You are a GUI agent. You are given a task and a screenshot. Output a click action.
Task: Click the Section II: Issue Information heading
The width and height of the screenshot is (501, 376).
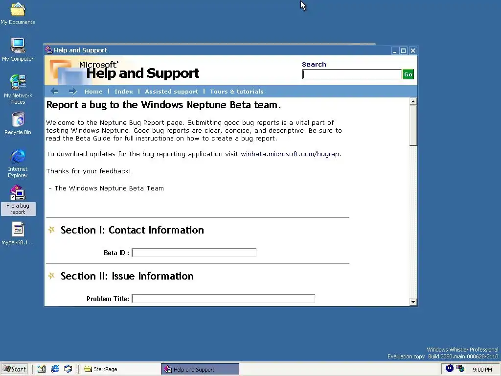click(127, 276)
